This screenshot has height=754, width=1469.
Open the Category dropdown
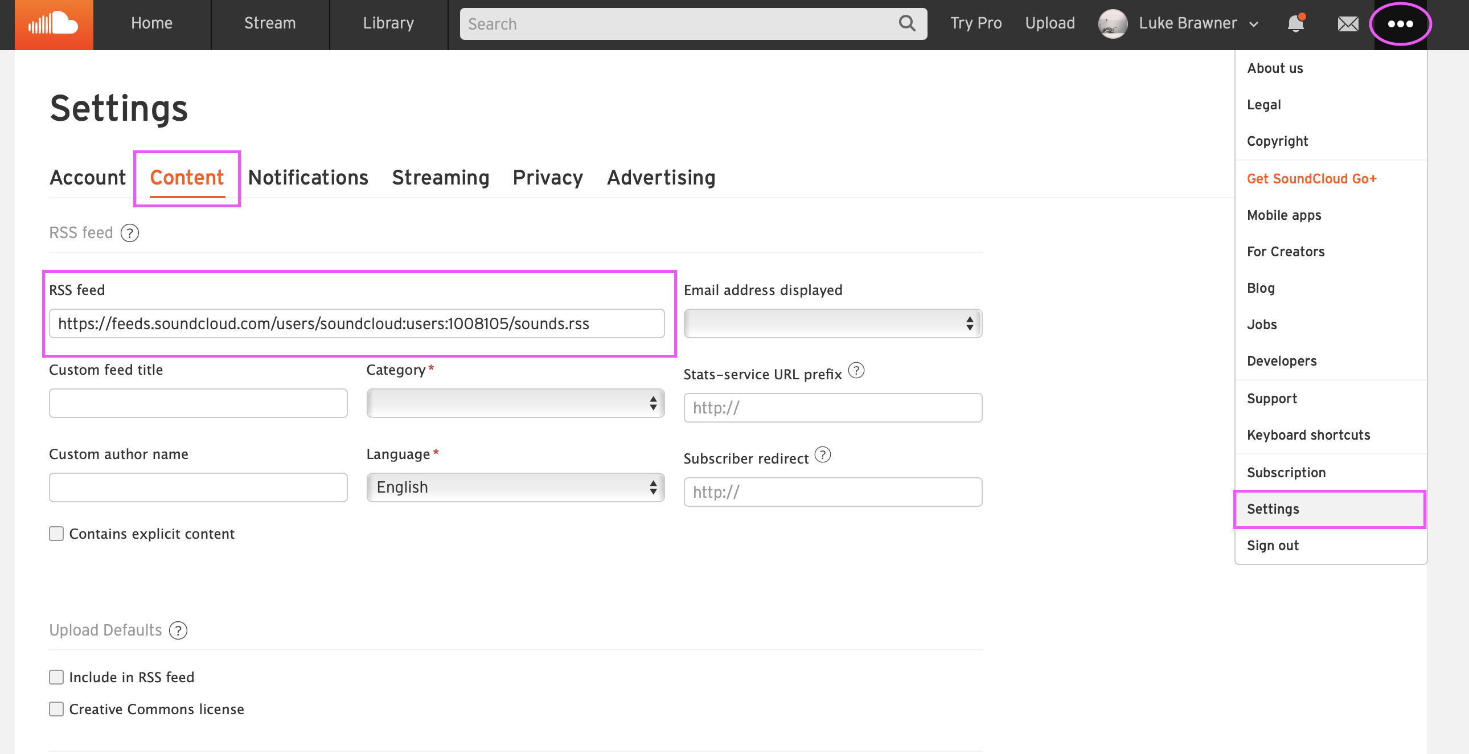(515, 403)
